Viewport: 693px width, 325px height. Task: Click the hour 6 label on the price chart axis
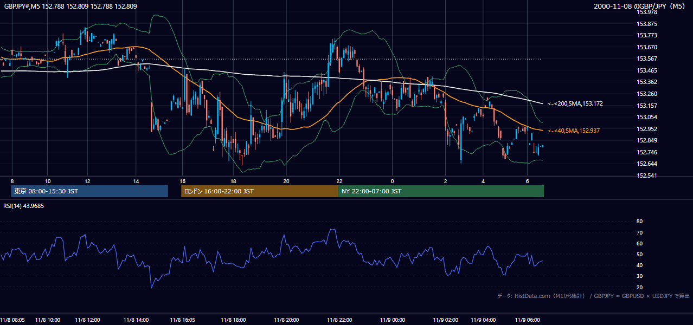[x=528, y=181]
